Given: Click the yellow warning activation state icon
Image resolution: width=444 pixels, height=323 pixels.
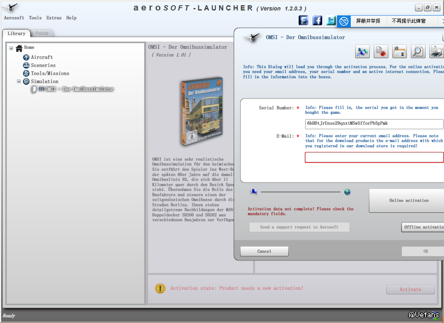Looking at the screenshot, I should click(160, 288).
